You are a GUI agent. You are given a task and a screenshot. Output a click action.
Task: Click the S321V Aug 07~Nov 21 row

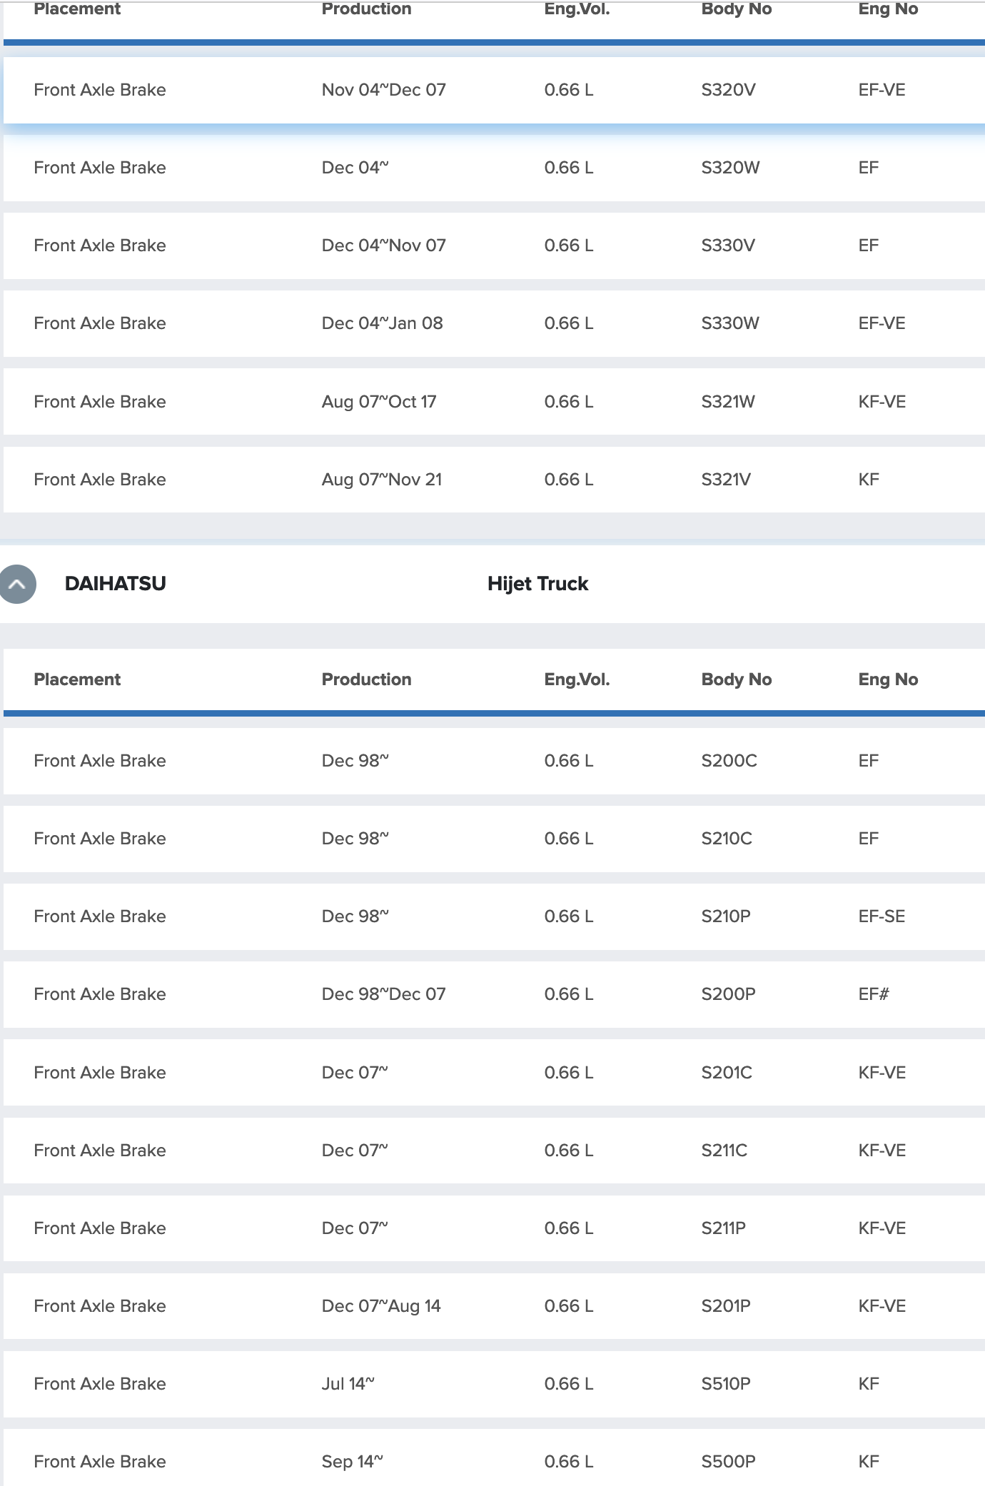pyautogui.click(x=494, y=480)
